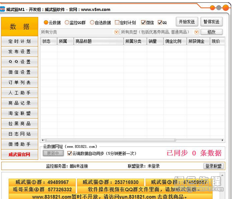Open the QQ设置 sidebar item
Viewport: 232px width, 199px height.
(20, 62)
